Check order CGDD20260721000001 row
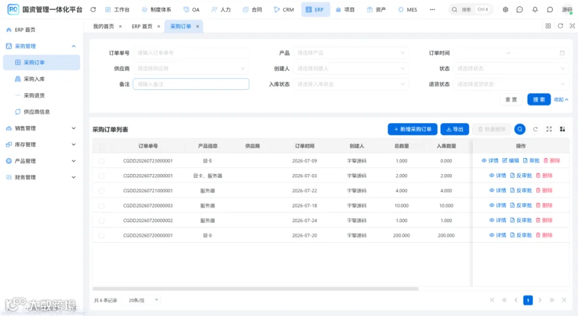 (x=101, y=191)
